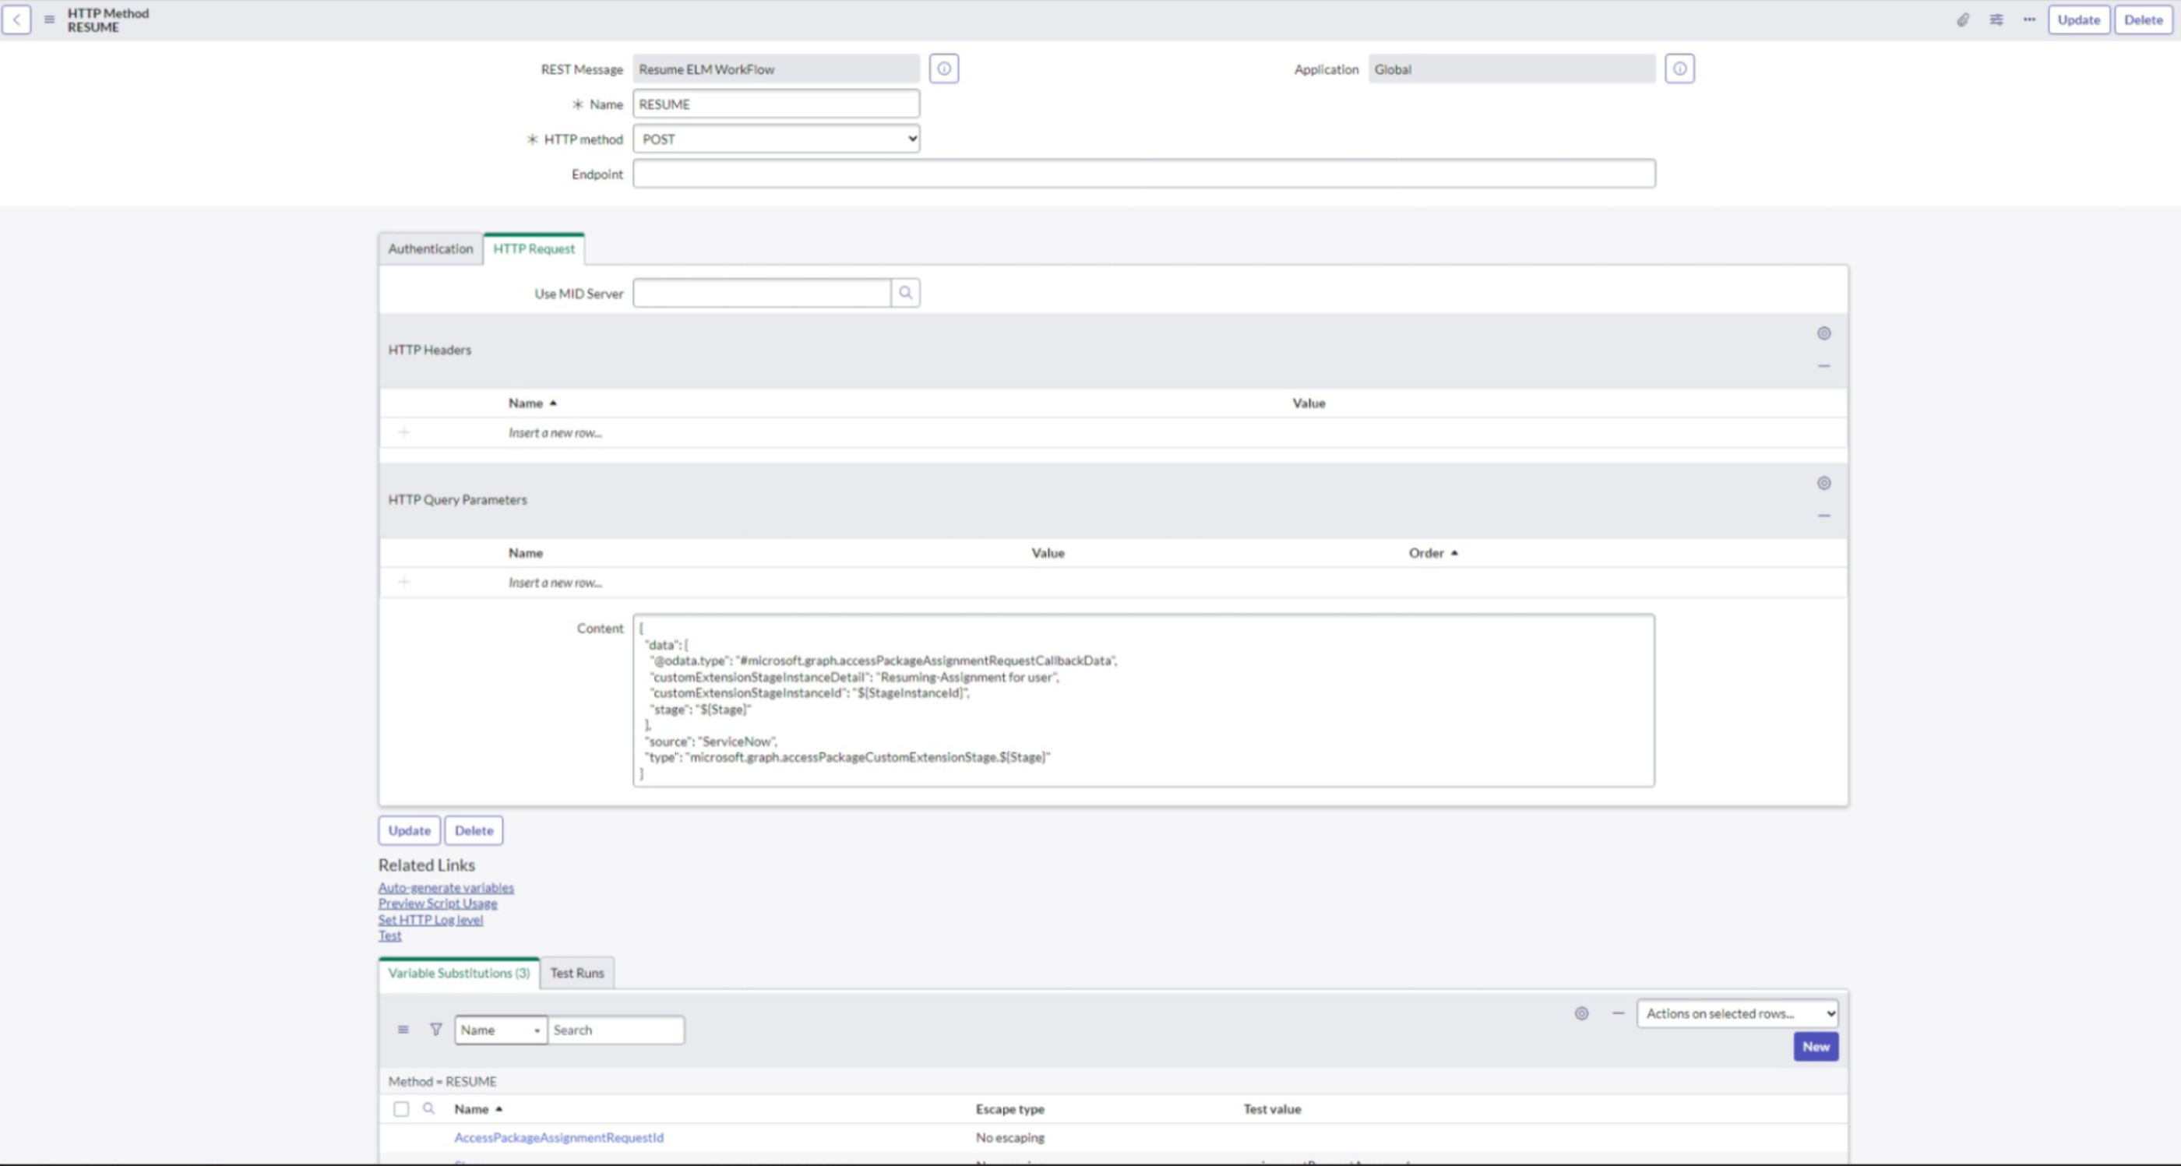Screen dimensions: 2181x1166
Task: Click HTTP Headers 'Insert a new row...'
Action: (x=555, y=433)
